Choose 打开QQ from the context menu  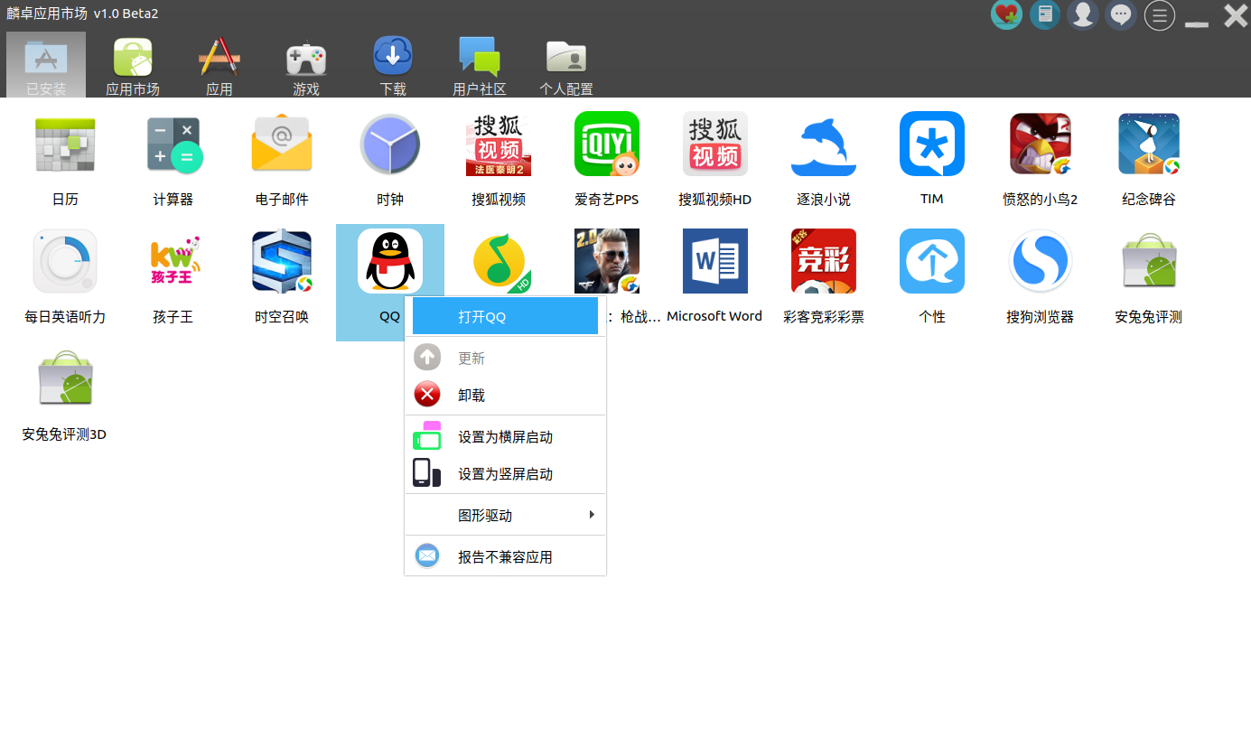point(505,316)
